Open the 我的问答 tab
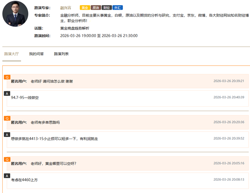 click(36, 54)
